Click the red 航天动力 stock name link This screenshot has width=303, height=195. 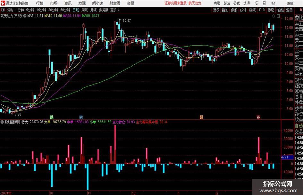click(195, 3)
